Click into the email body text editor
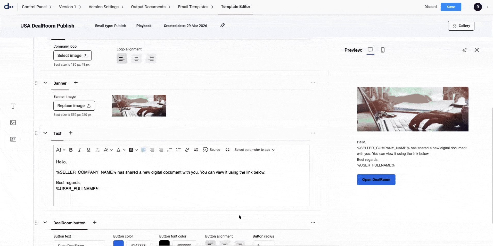Screen dimensions: 493x246 pos(181,180)
